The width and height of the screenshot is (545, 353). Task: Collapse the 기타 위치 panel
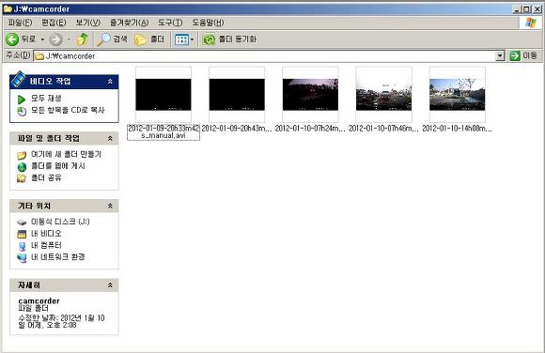(x=110, y=206)
